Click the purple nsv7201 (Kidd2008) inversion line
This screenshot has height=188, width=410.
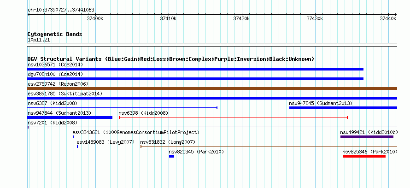coord(212,127)
